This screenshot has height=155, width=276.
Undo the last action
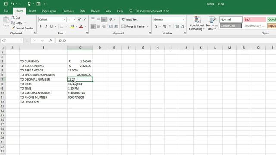point(13,4)
